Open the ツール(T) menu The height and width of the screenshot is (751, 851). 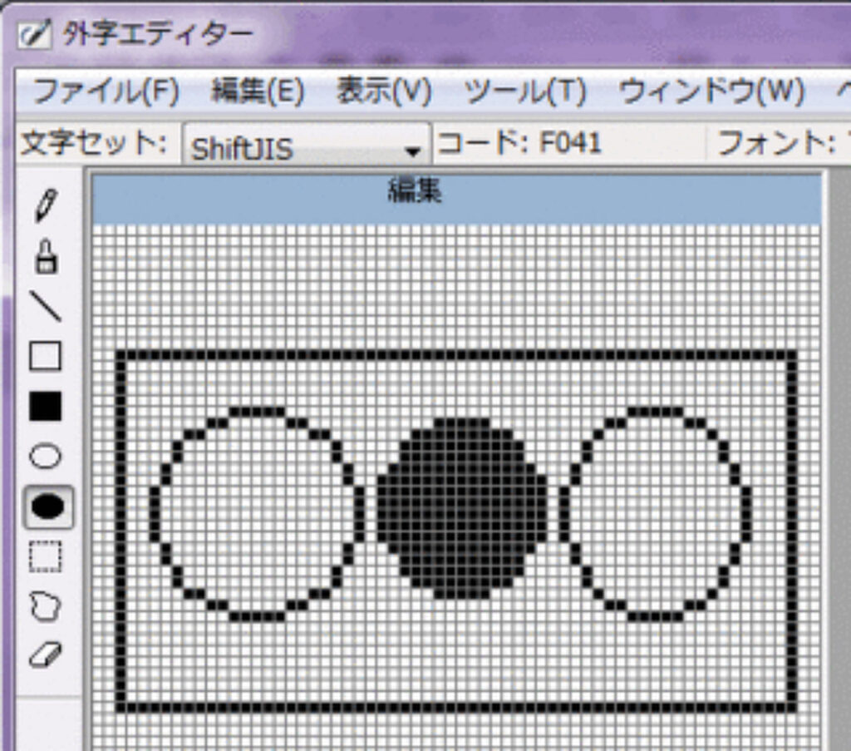coord(525,91)
